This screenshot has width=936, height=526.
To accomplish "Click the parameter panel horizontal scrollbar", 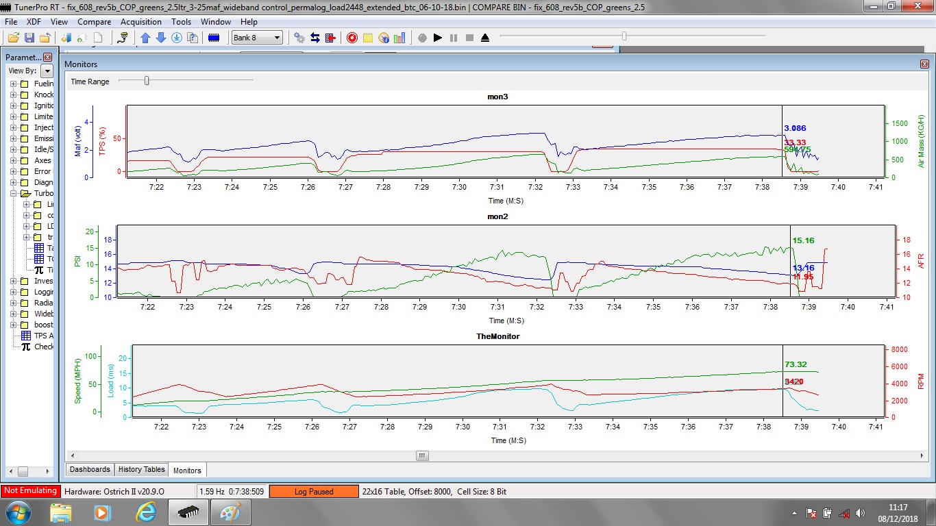I will click(23, 471).
